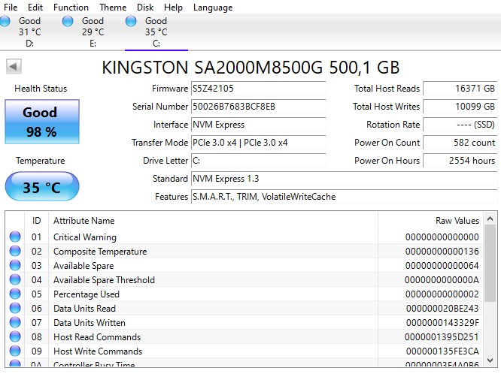Click the Firmware field S5Z42105
The width and height of the screenshot is (501, 374).
point(258,89)
